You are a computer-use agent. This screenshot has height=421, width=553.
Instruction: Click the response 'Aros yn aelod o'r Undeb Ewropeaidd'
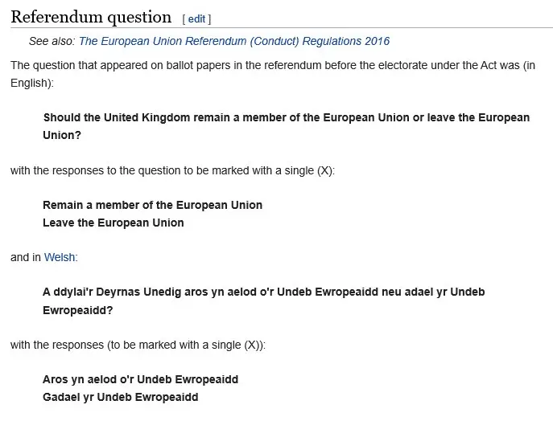pos(140,379)
